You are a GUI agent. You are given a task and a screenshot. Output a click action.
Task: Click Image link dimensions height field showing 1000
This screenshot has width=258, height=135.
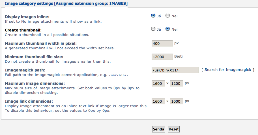point(177,101)
